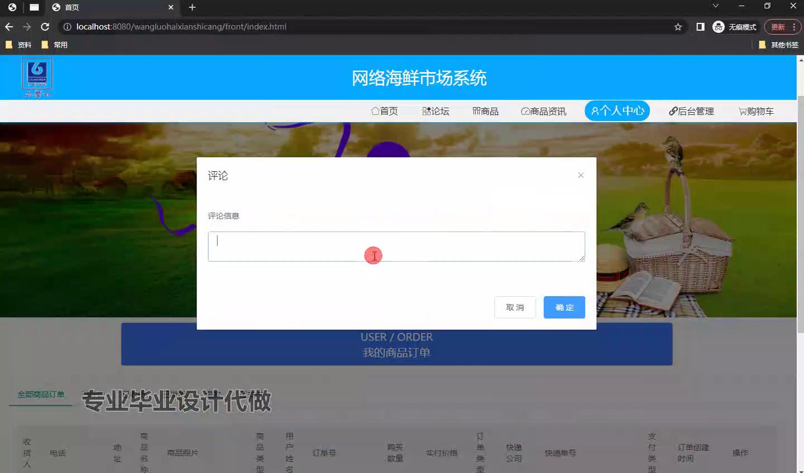804x473 pixels.
Task: Close the 评论 dialog with the X icon
Action: click(581, 175)
